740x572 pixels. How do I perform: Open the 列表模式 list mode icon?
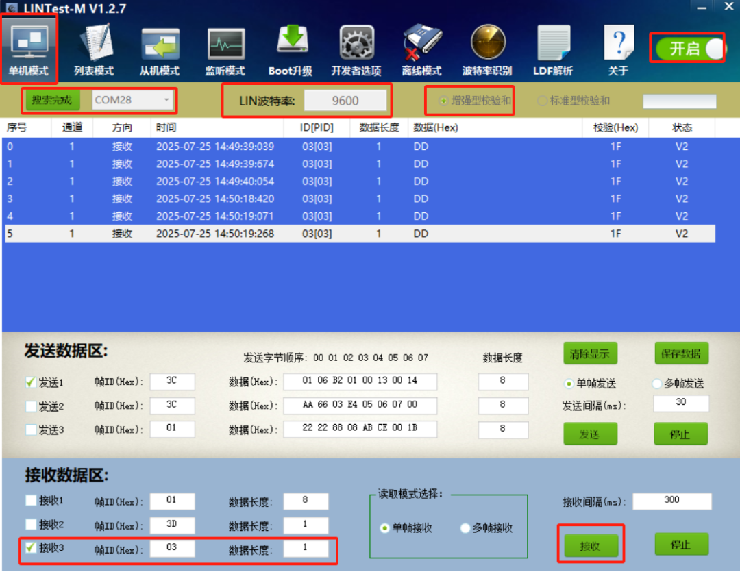pos(95,49)
